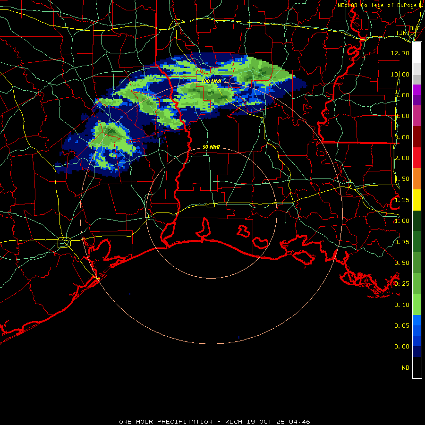Select the 12.70 legend value
The width and height of the screenshot is (425, 425).
400,53
